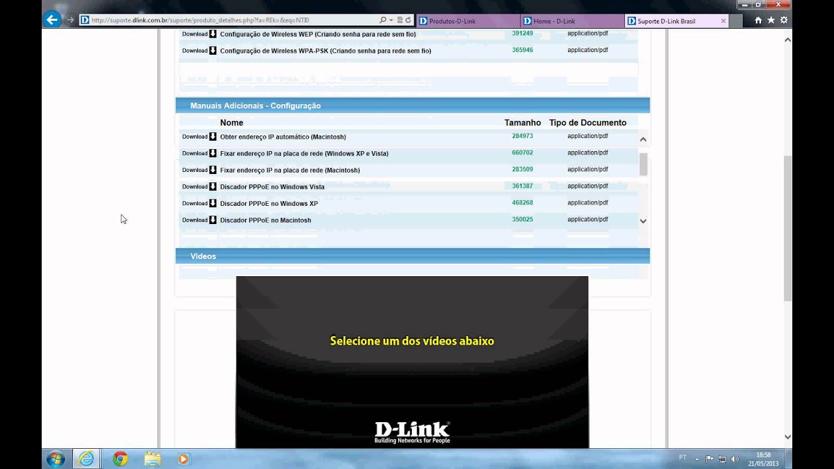834x469 pixels.
Task: Click Internet Explorer in the taskbar
Action: pyautogui.click(x=86, y=459)
